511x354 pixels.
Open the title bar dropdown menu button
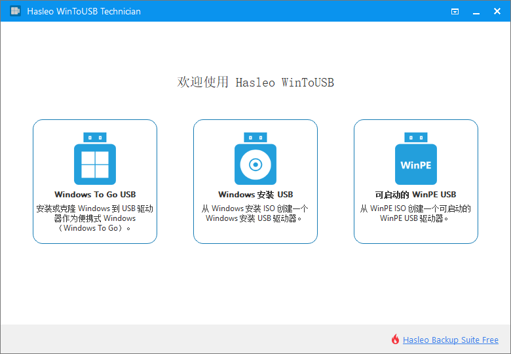coord(455,11)
